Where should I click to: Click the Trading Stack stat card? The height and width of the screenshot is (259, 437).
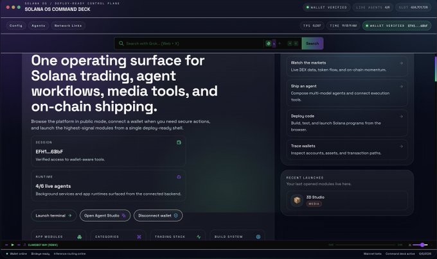(x=178, y=235)
